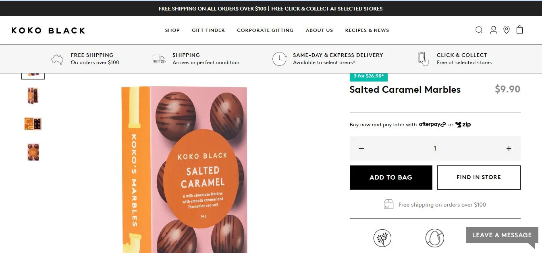Click the account profile icon
Image resolution: width=542 pixels, height=253 pixels.
(x=493, y=30)
